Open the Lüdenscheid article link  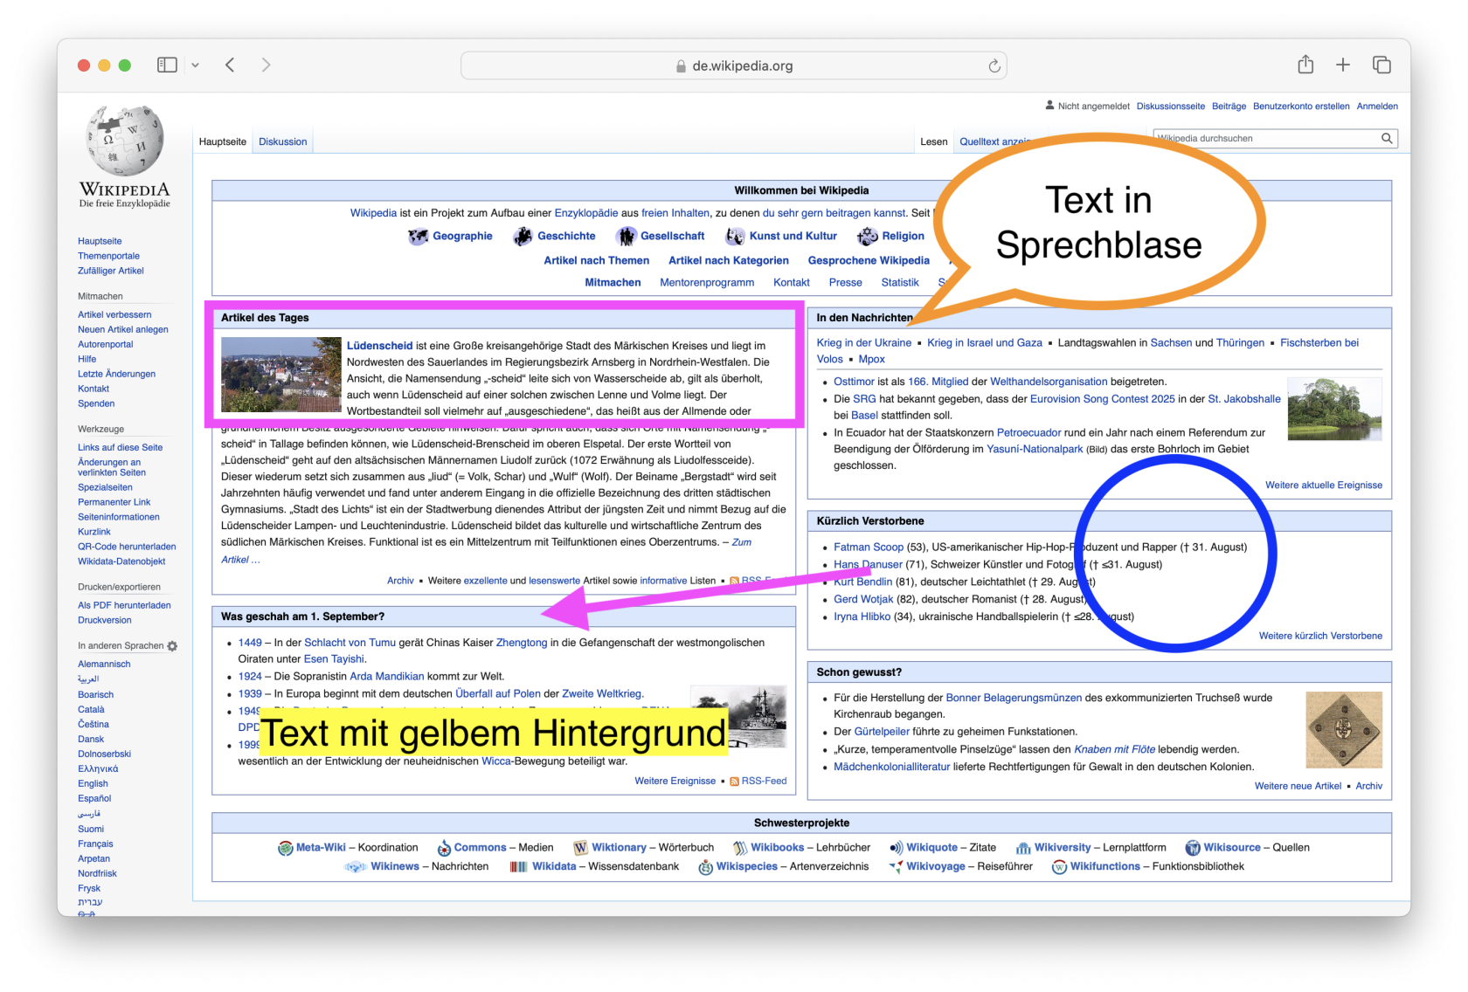[380, 345]
